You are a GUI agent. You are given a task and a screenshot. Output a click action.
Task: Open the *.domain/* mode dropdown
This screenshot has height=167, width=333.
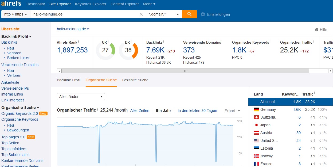(x=164, y=14)
